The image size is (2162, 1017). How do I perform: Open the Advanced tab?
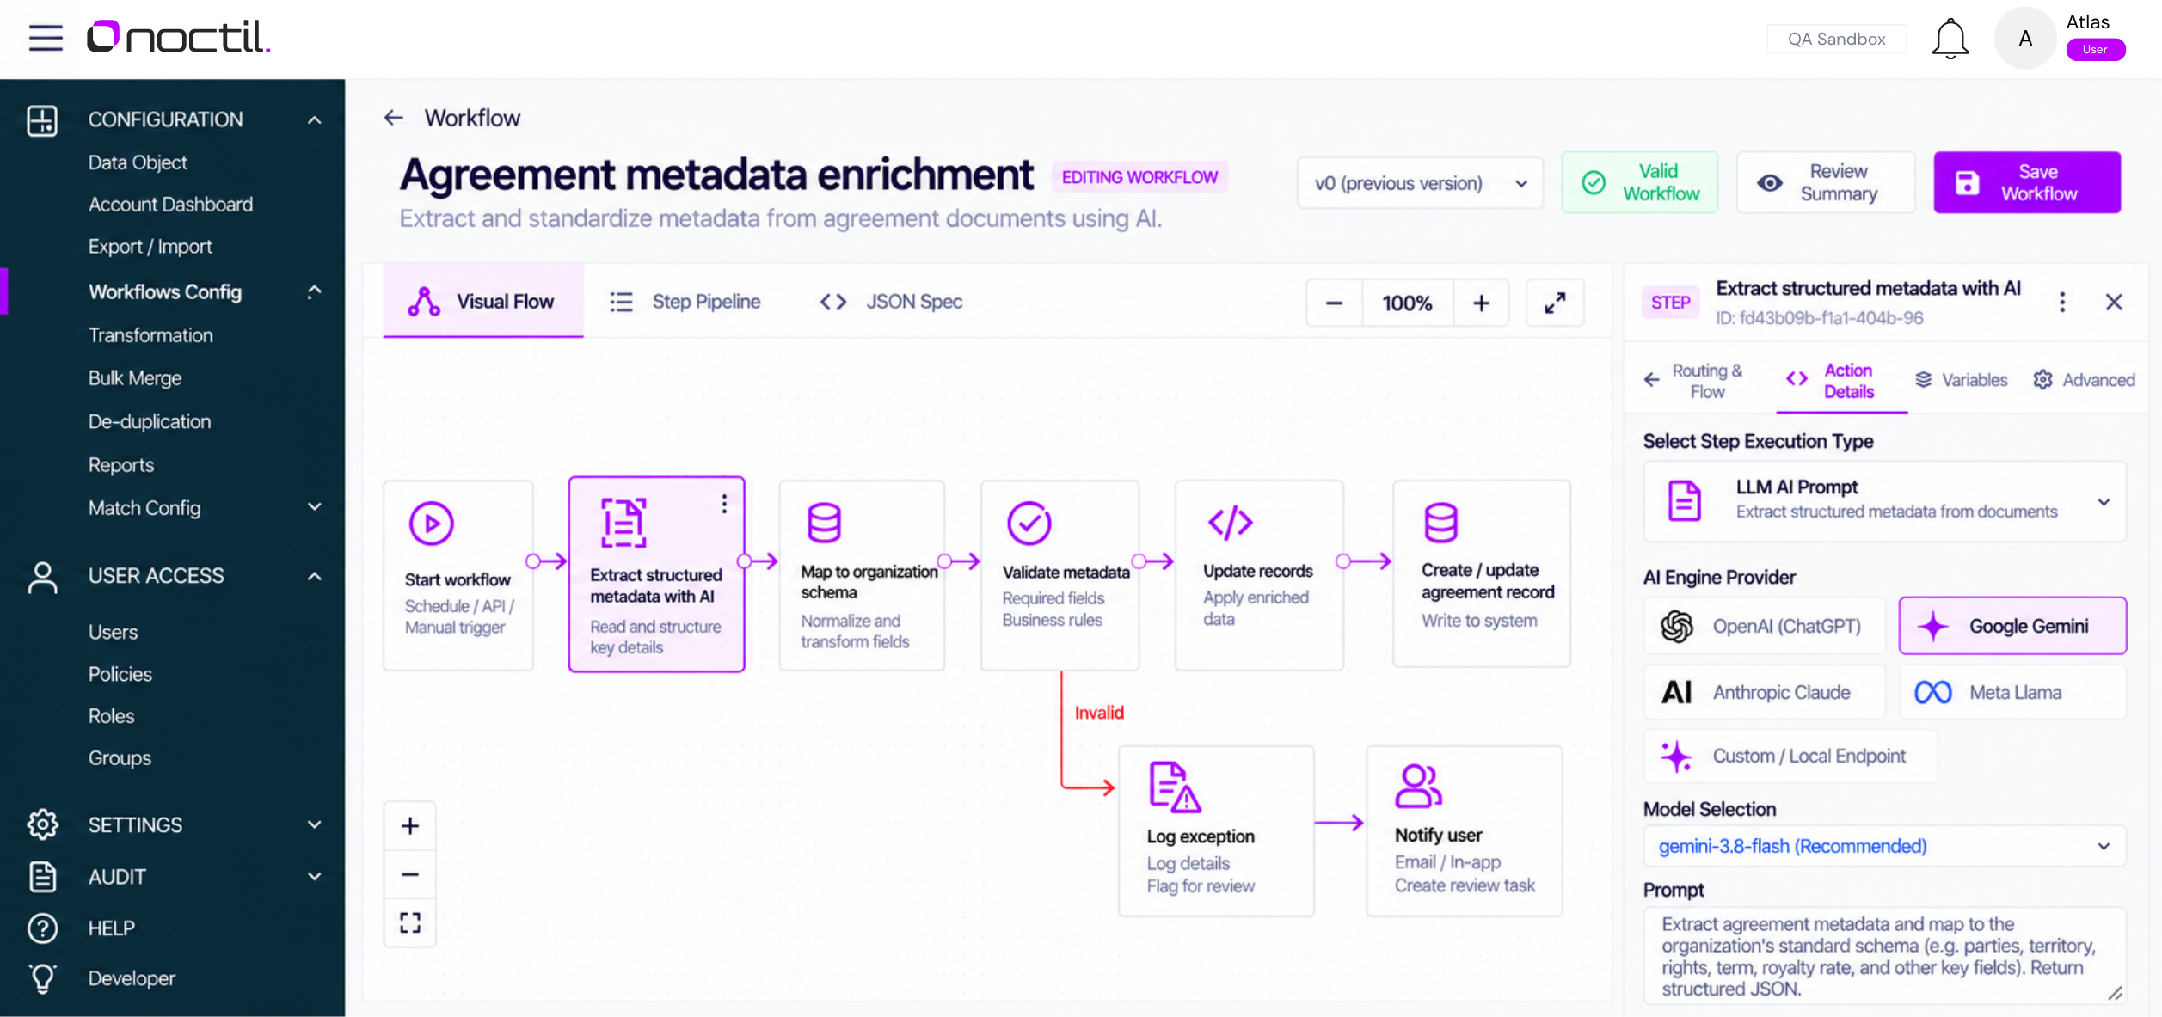[2084, 380]
